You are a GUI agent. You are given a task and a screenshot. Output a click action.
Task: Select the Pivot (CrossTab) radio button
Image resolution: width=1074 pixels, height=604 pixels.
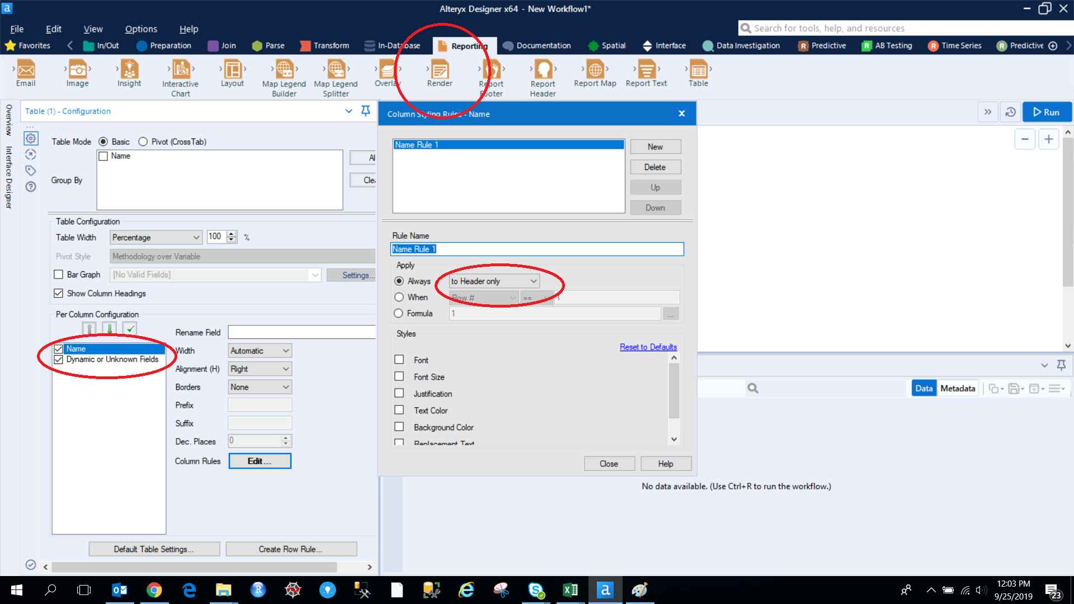tap(143, 142)
